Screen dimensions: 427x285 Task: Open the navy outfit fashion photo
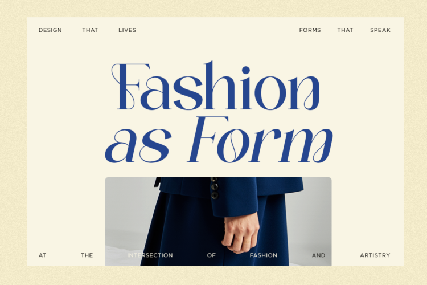tap(218, 221)
